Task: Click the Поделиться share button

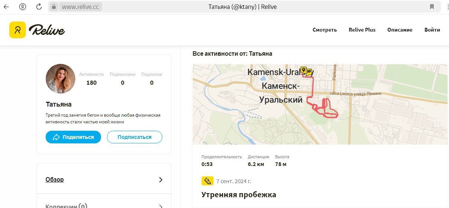Action: [73, 137]
